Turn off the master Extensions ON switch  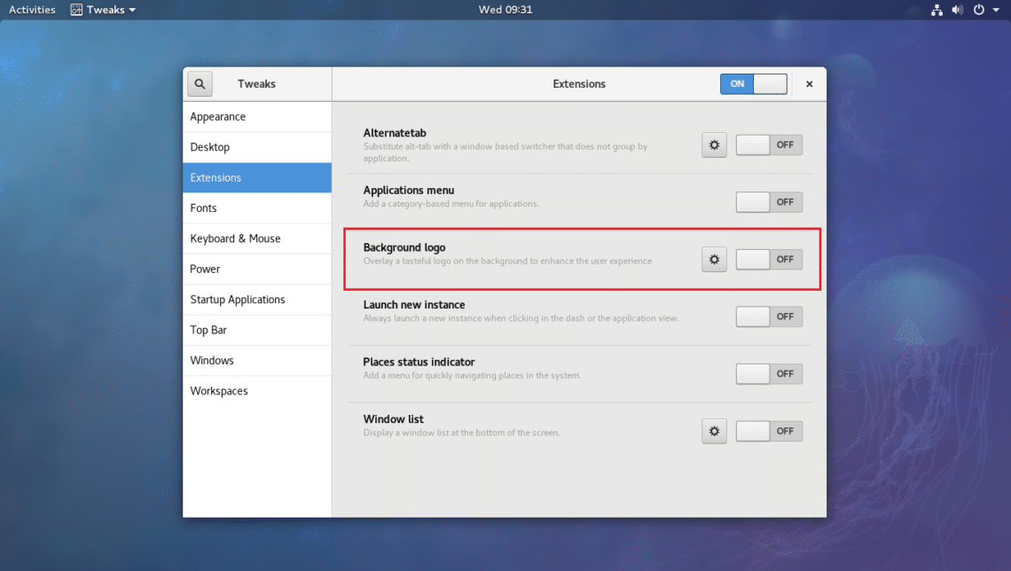(753, 83)
